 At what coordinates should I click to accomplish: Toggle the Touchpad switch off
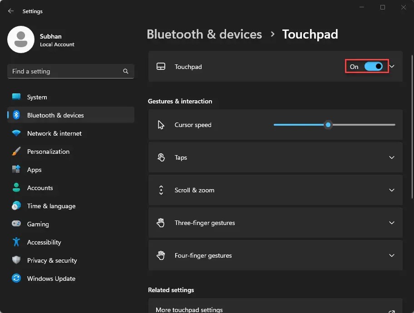(x=371, y=67)
